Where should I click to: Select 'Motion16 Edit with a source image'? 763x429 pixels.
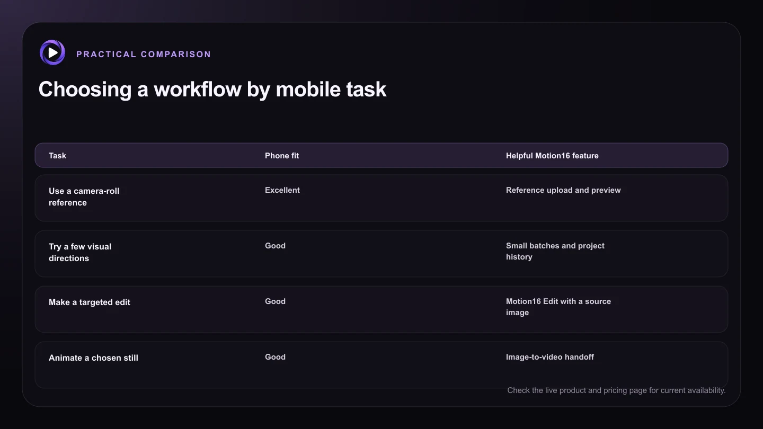pyautogui.click(x=558, y=307)
